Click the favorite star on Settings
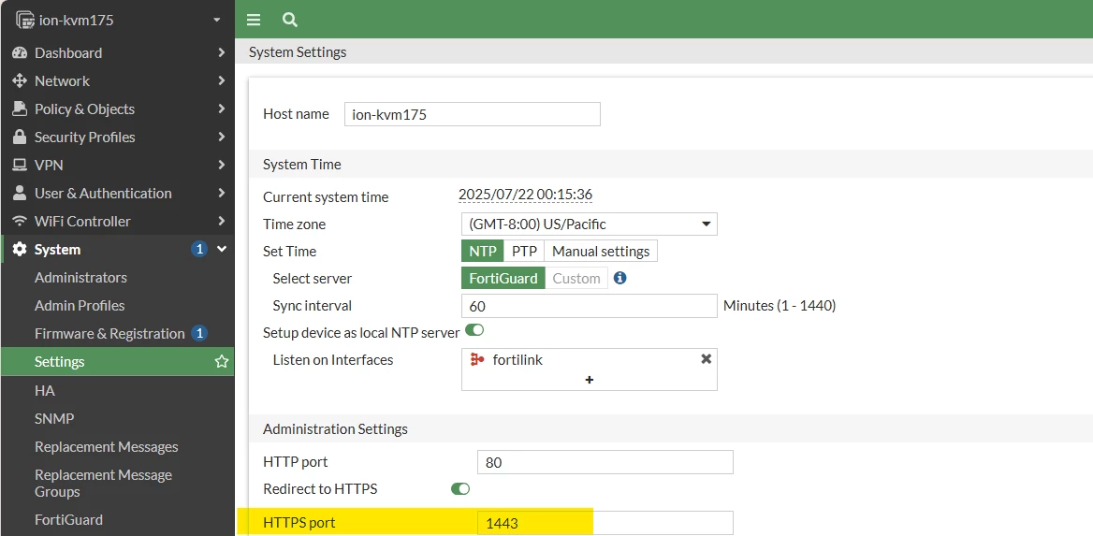The height and width of the screenshot is (536, 1093). 222,362
